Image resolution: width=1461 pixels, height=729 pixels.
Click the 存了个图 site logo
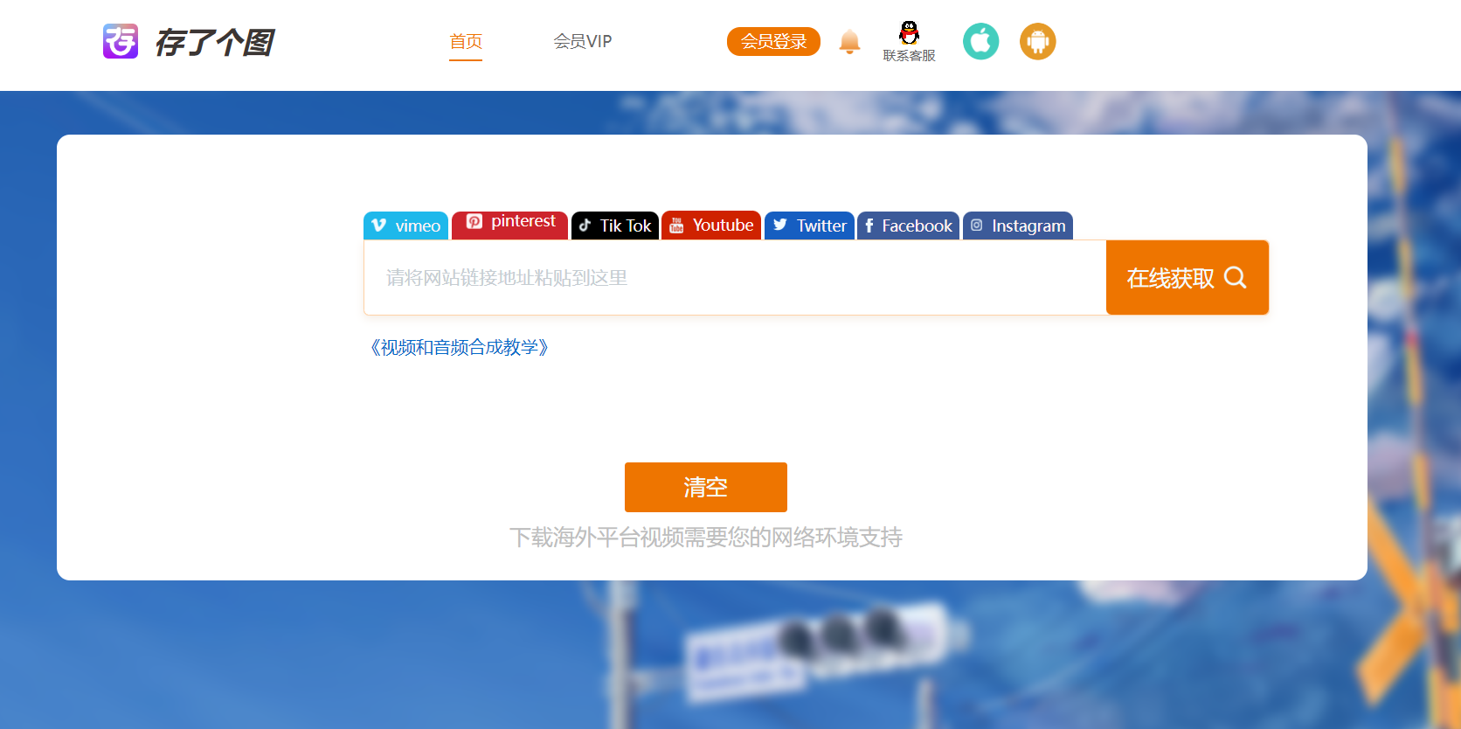tap(189, 41)
